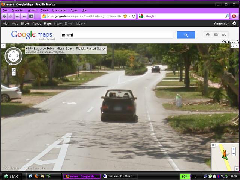Click the Anmelden sign-in link
The height and width of the screenshot is (180, 240).
click(221, 24)
